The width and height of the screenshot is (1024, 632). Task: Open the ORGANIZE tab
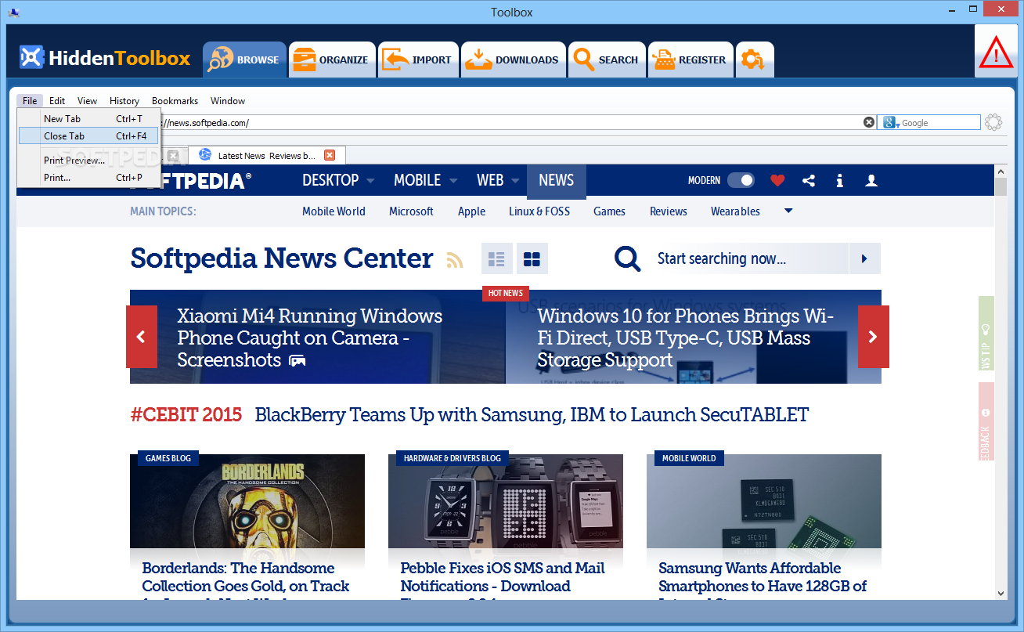pyautogui.click(x=332, y=60)
